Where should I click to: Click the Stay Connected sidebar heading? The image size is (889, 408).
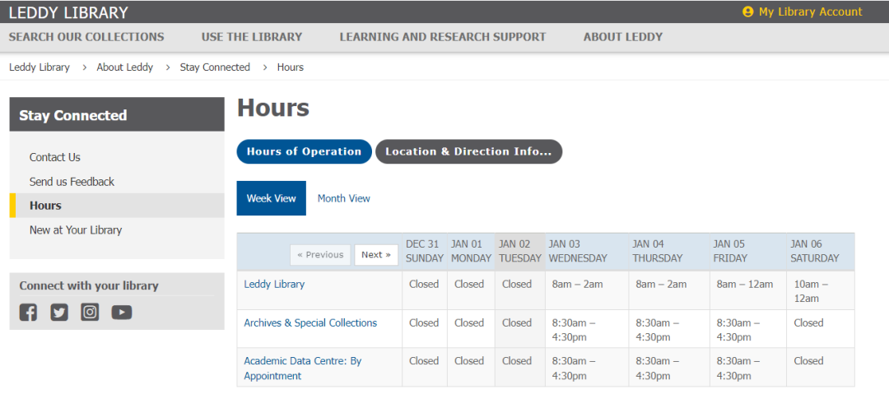117,115
